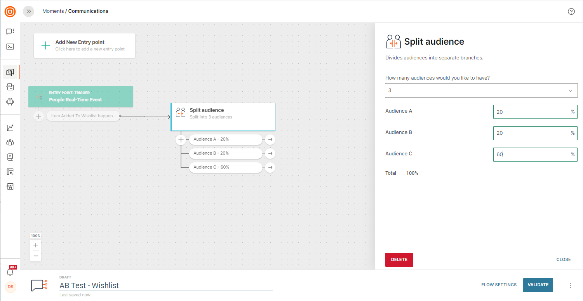583x301 pixels.
Task: Open the store icon in sidebar
Action: (10, 187)
